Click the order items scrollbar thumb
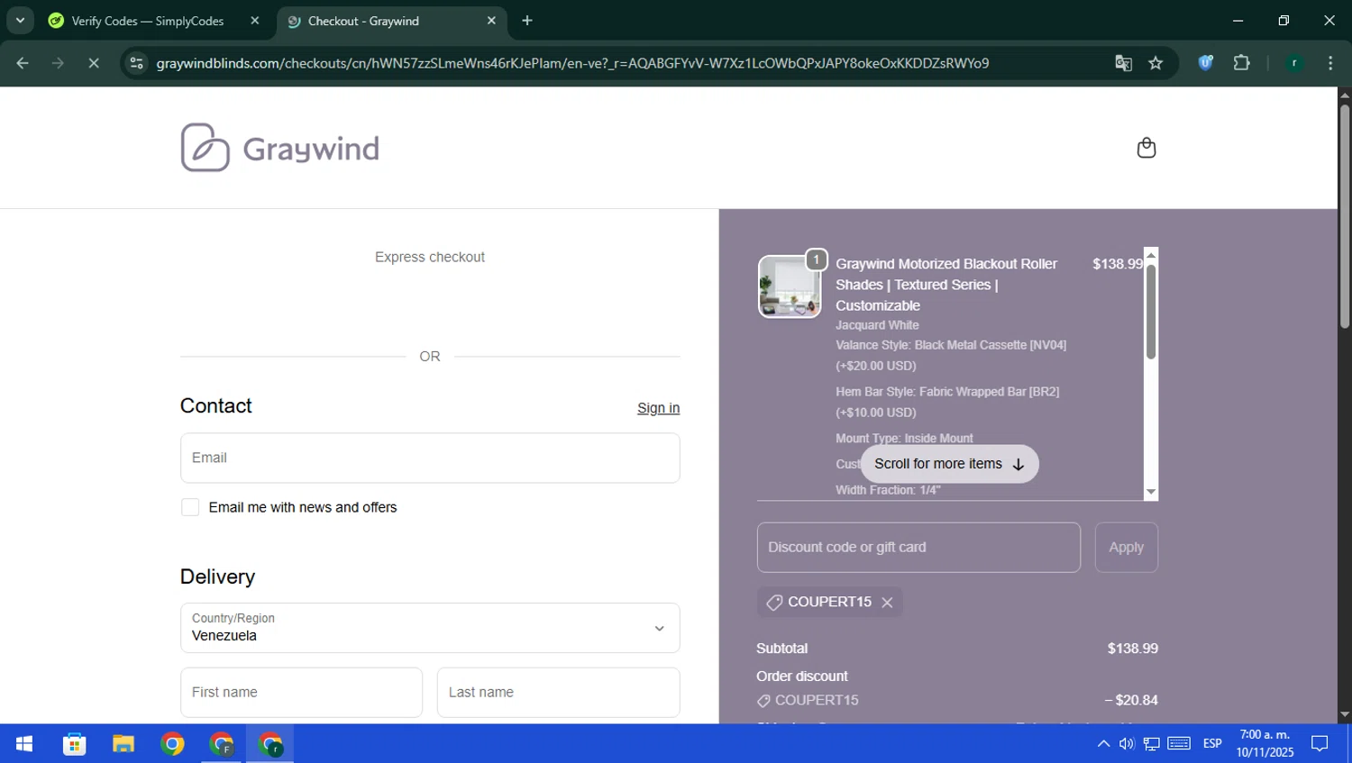The width and height of the screenshot is (1352, 763). (1150, 312)
